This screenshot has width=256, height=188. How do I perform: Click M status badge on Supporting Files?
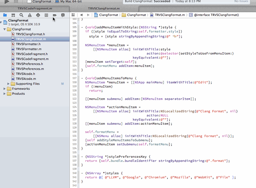tap(62, 84)
